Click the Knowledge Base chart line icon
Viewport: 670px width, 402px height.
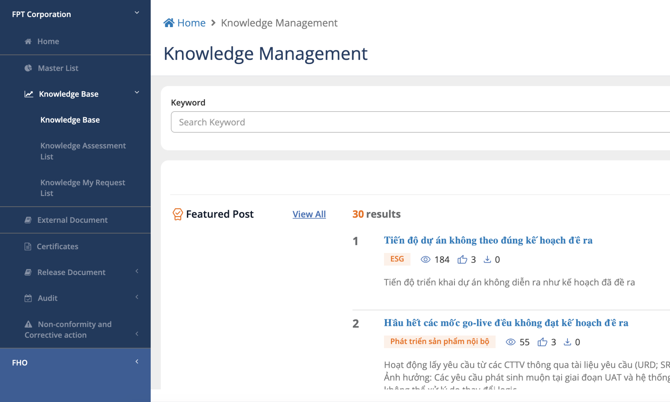coord(29,94)
